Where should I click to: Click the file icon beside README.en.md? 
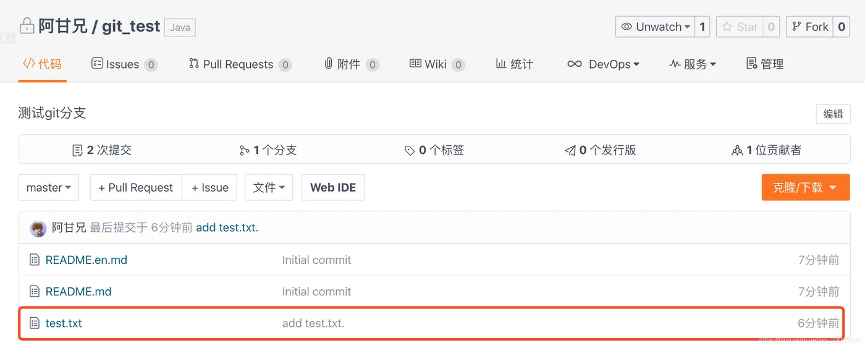(x=35, y=260)
